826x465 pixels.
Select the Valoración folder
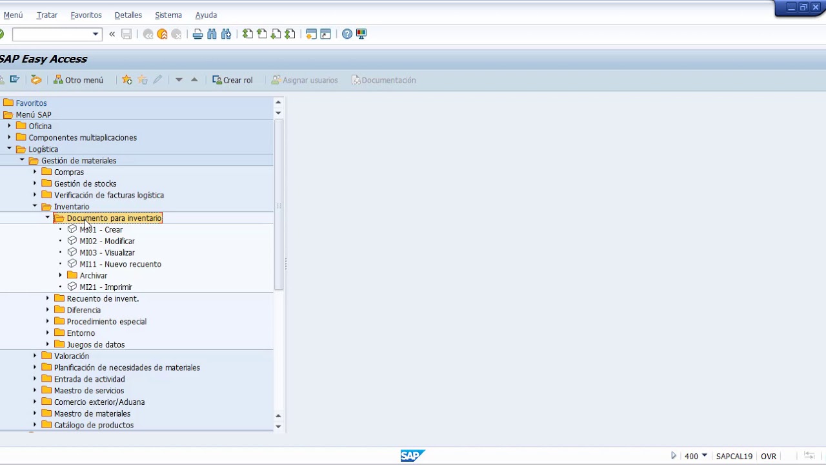(x=72, y=356)
